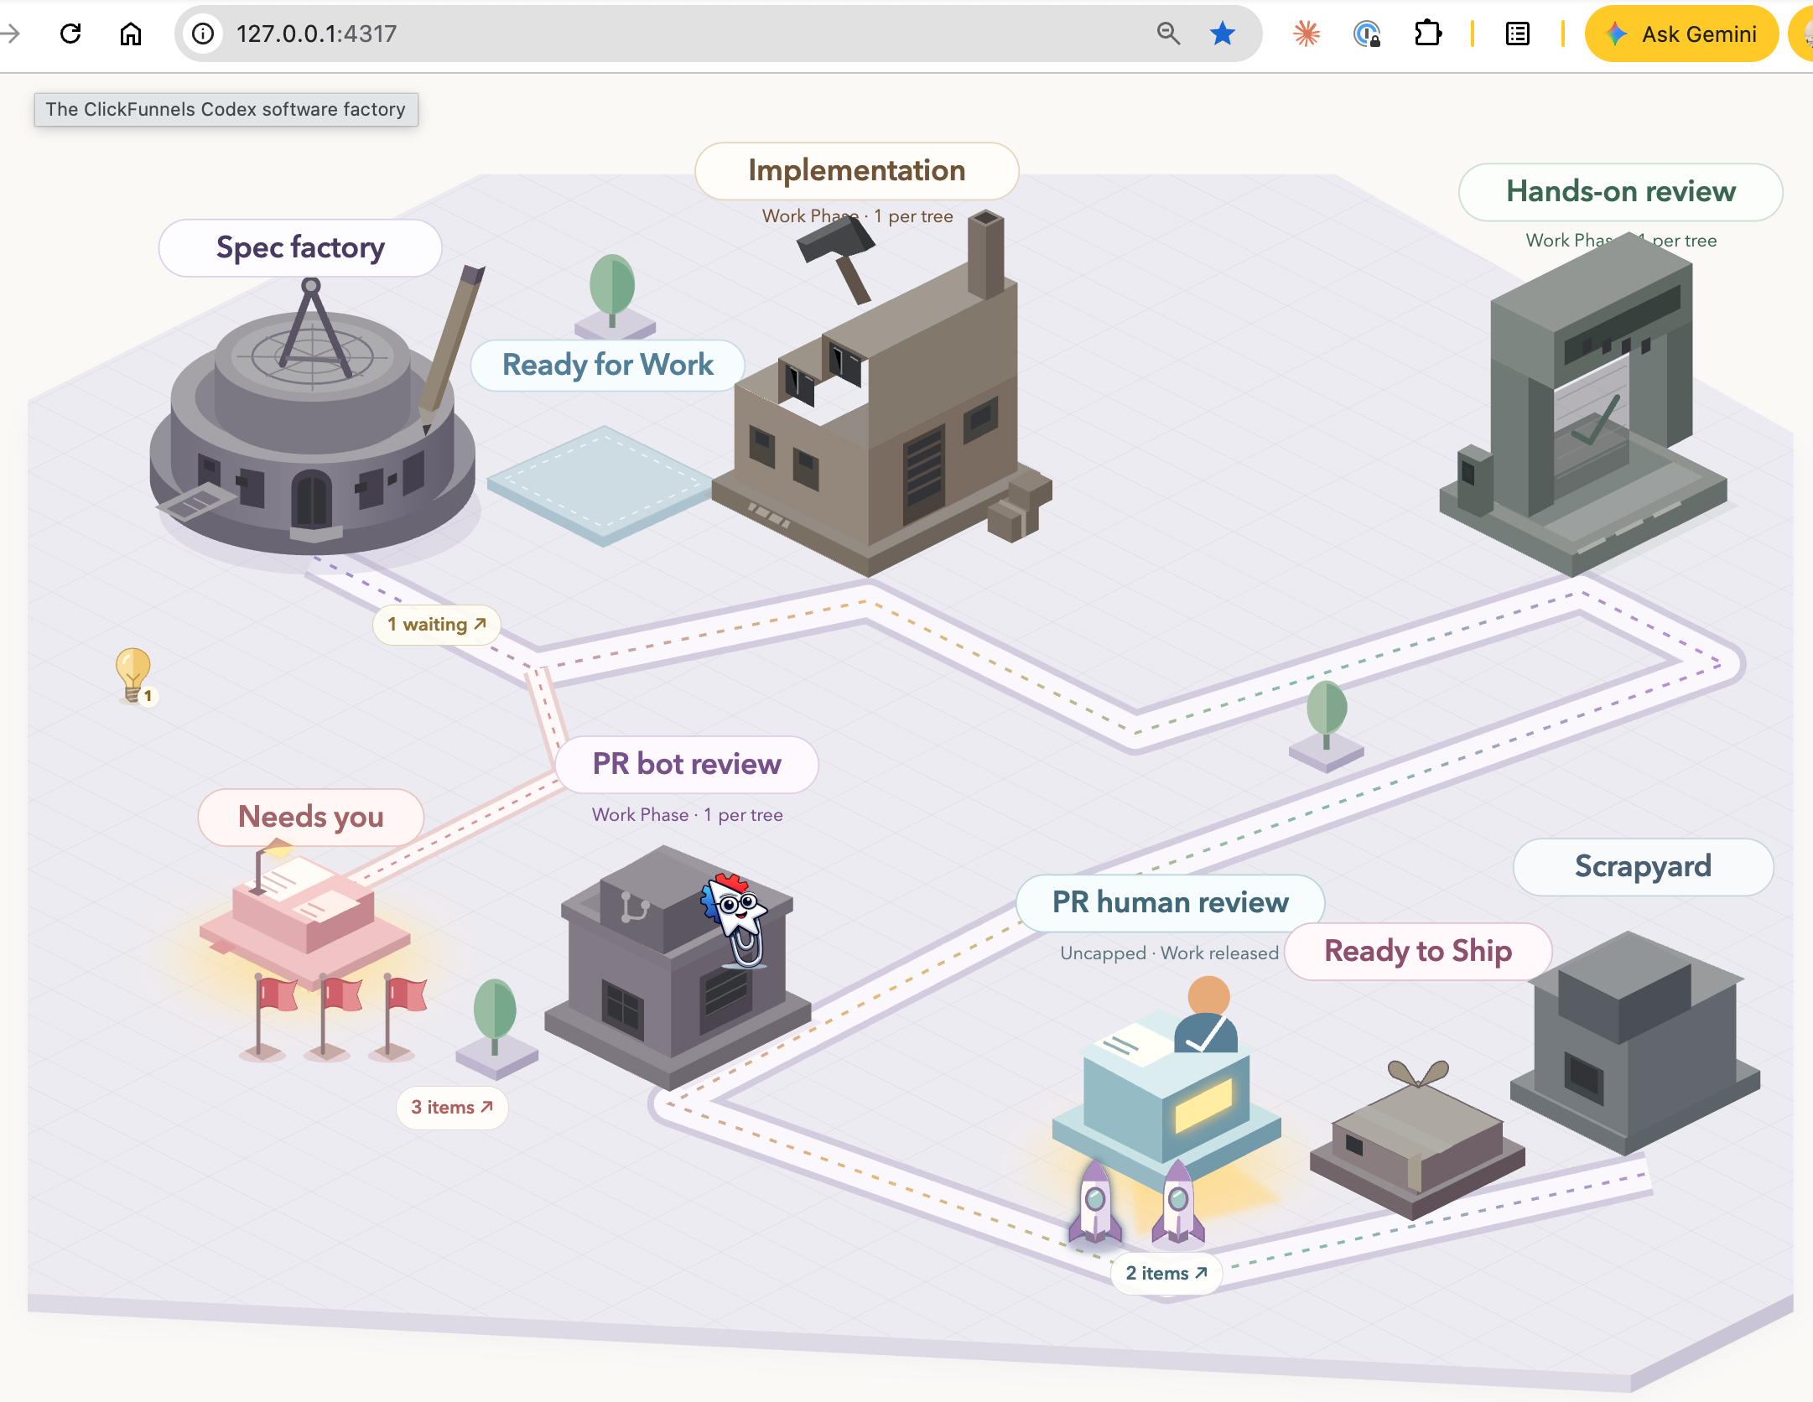Click the 'Uncapped · Work released' caption
The height and width of the screenshot is (1402, 1813).
[1169, 953]
